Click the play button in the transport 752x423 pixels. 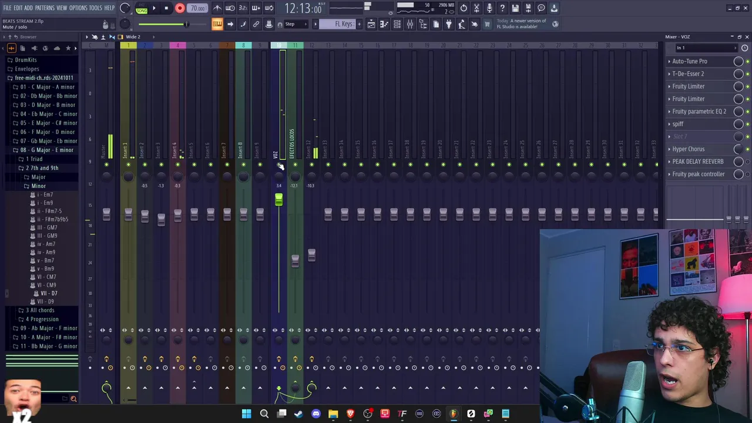pos(154,8)
